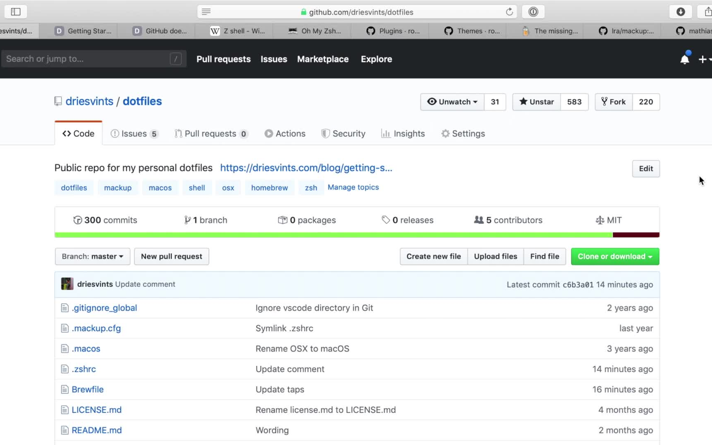
Task: Open the .zshrc file link
Action: [84, 369]
